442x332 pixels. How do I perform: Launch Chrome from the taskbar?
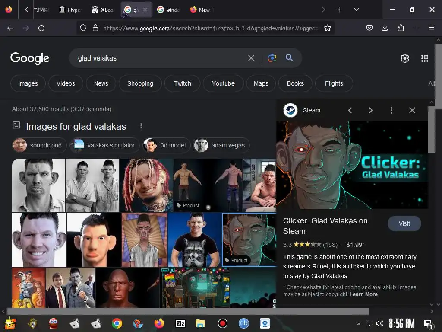click(117, 323)
